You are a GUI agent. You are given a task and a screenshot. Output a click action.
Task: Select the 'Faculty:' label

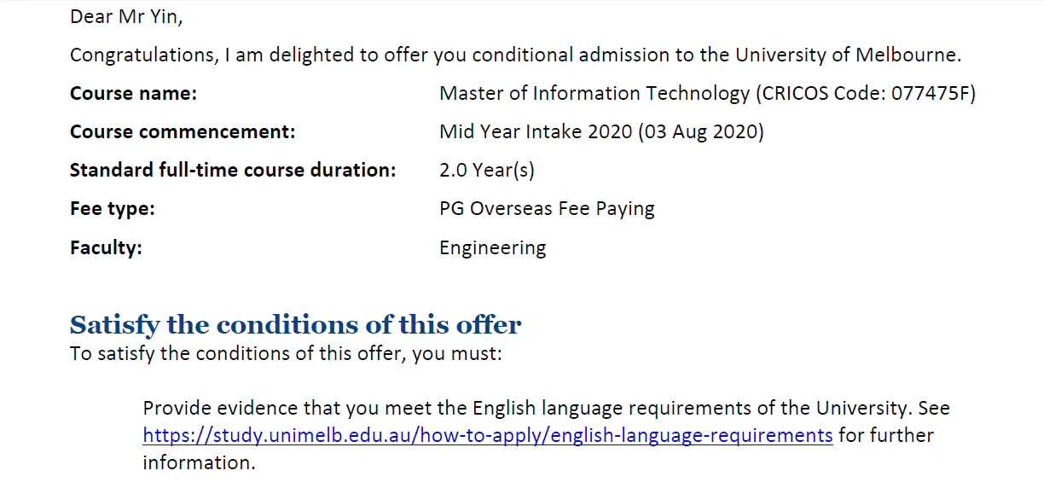point(106,248)
